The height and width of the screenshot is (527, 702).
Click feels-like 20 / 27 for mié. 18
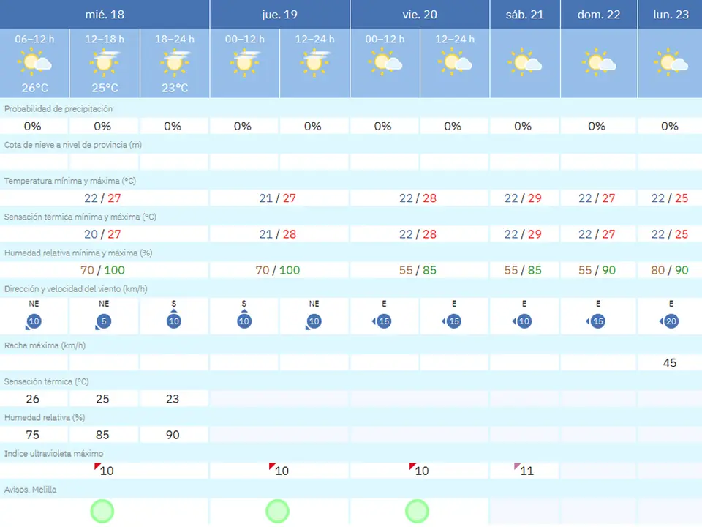click(102, 234)
